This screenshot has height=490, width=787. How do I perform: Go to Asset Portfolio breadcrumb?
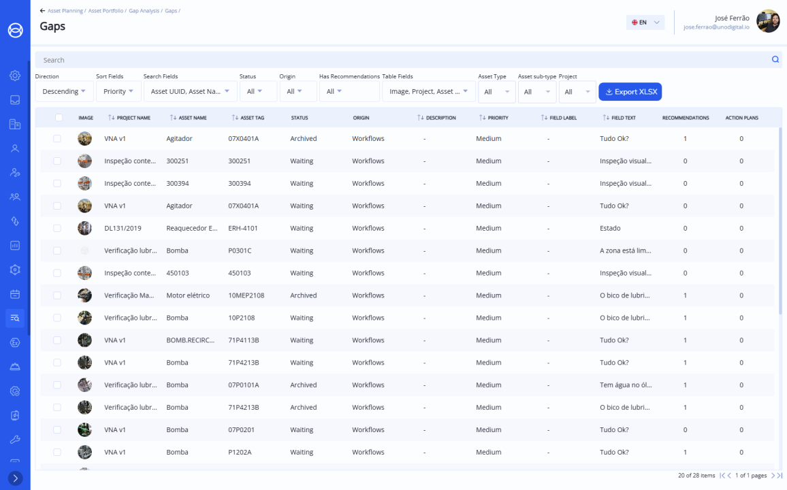[105, 11]
